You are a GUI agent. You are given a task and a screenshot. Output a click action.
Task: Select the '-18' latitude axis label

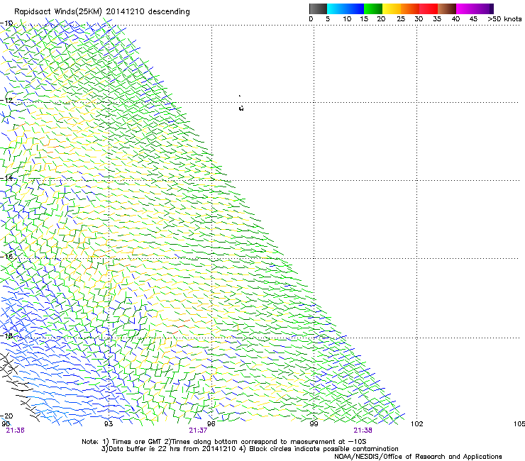[6, 335]
